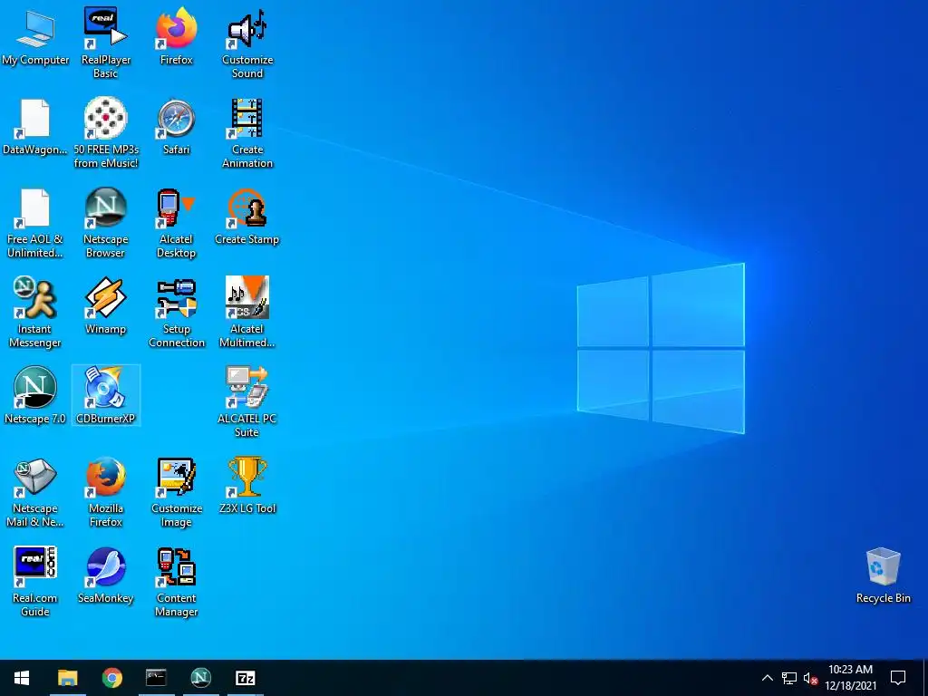The width and height of the screenshot is (928, 696).
Task: Select the Customize Sound shortcut
Action: pyautogui.click(x=247, y=43)
